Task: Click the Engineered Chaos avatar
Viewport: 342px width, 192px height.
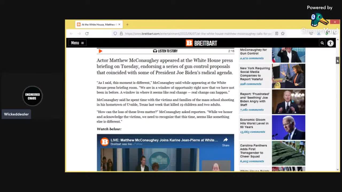Action: 32,96
